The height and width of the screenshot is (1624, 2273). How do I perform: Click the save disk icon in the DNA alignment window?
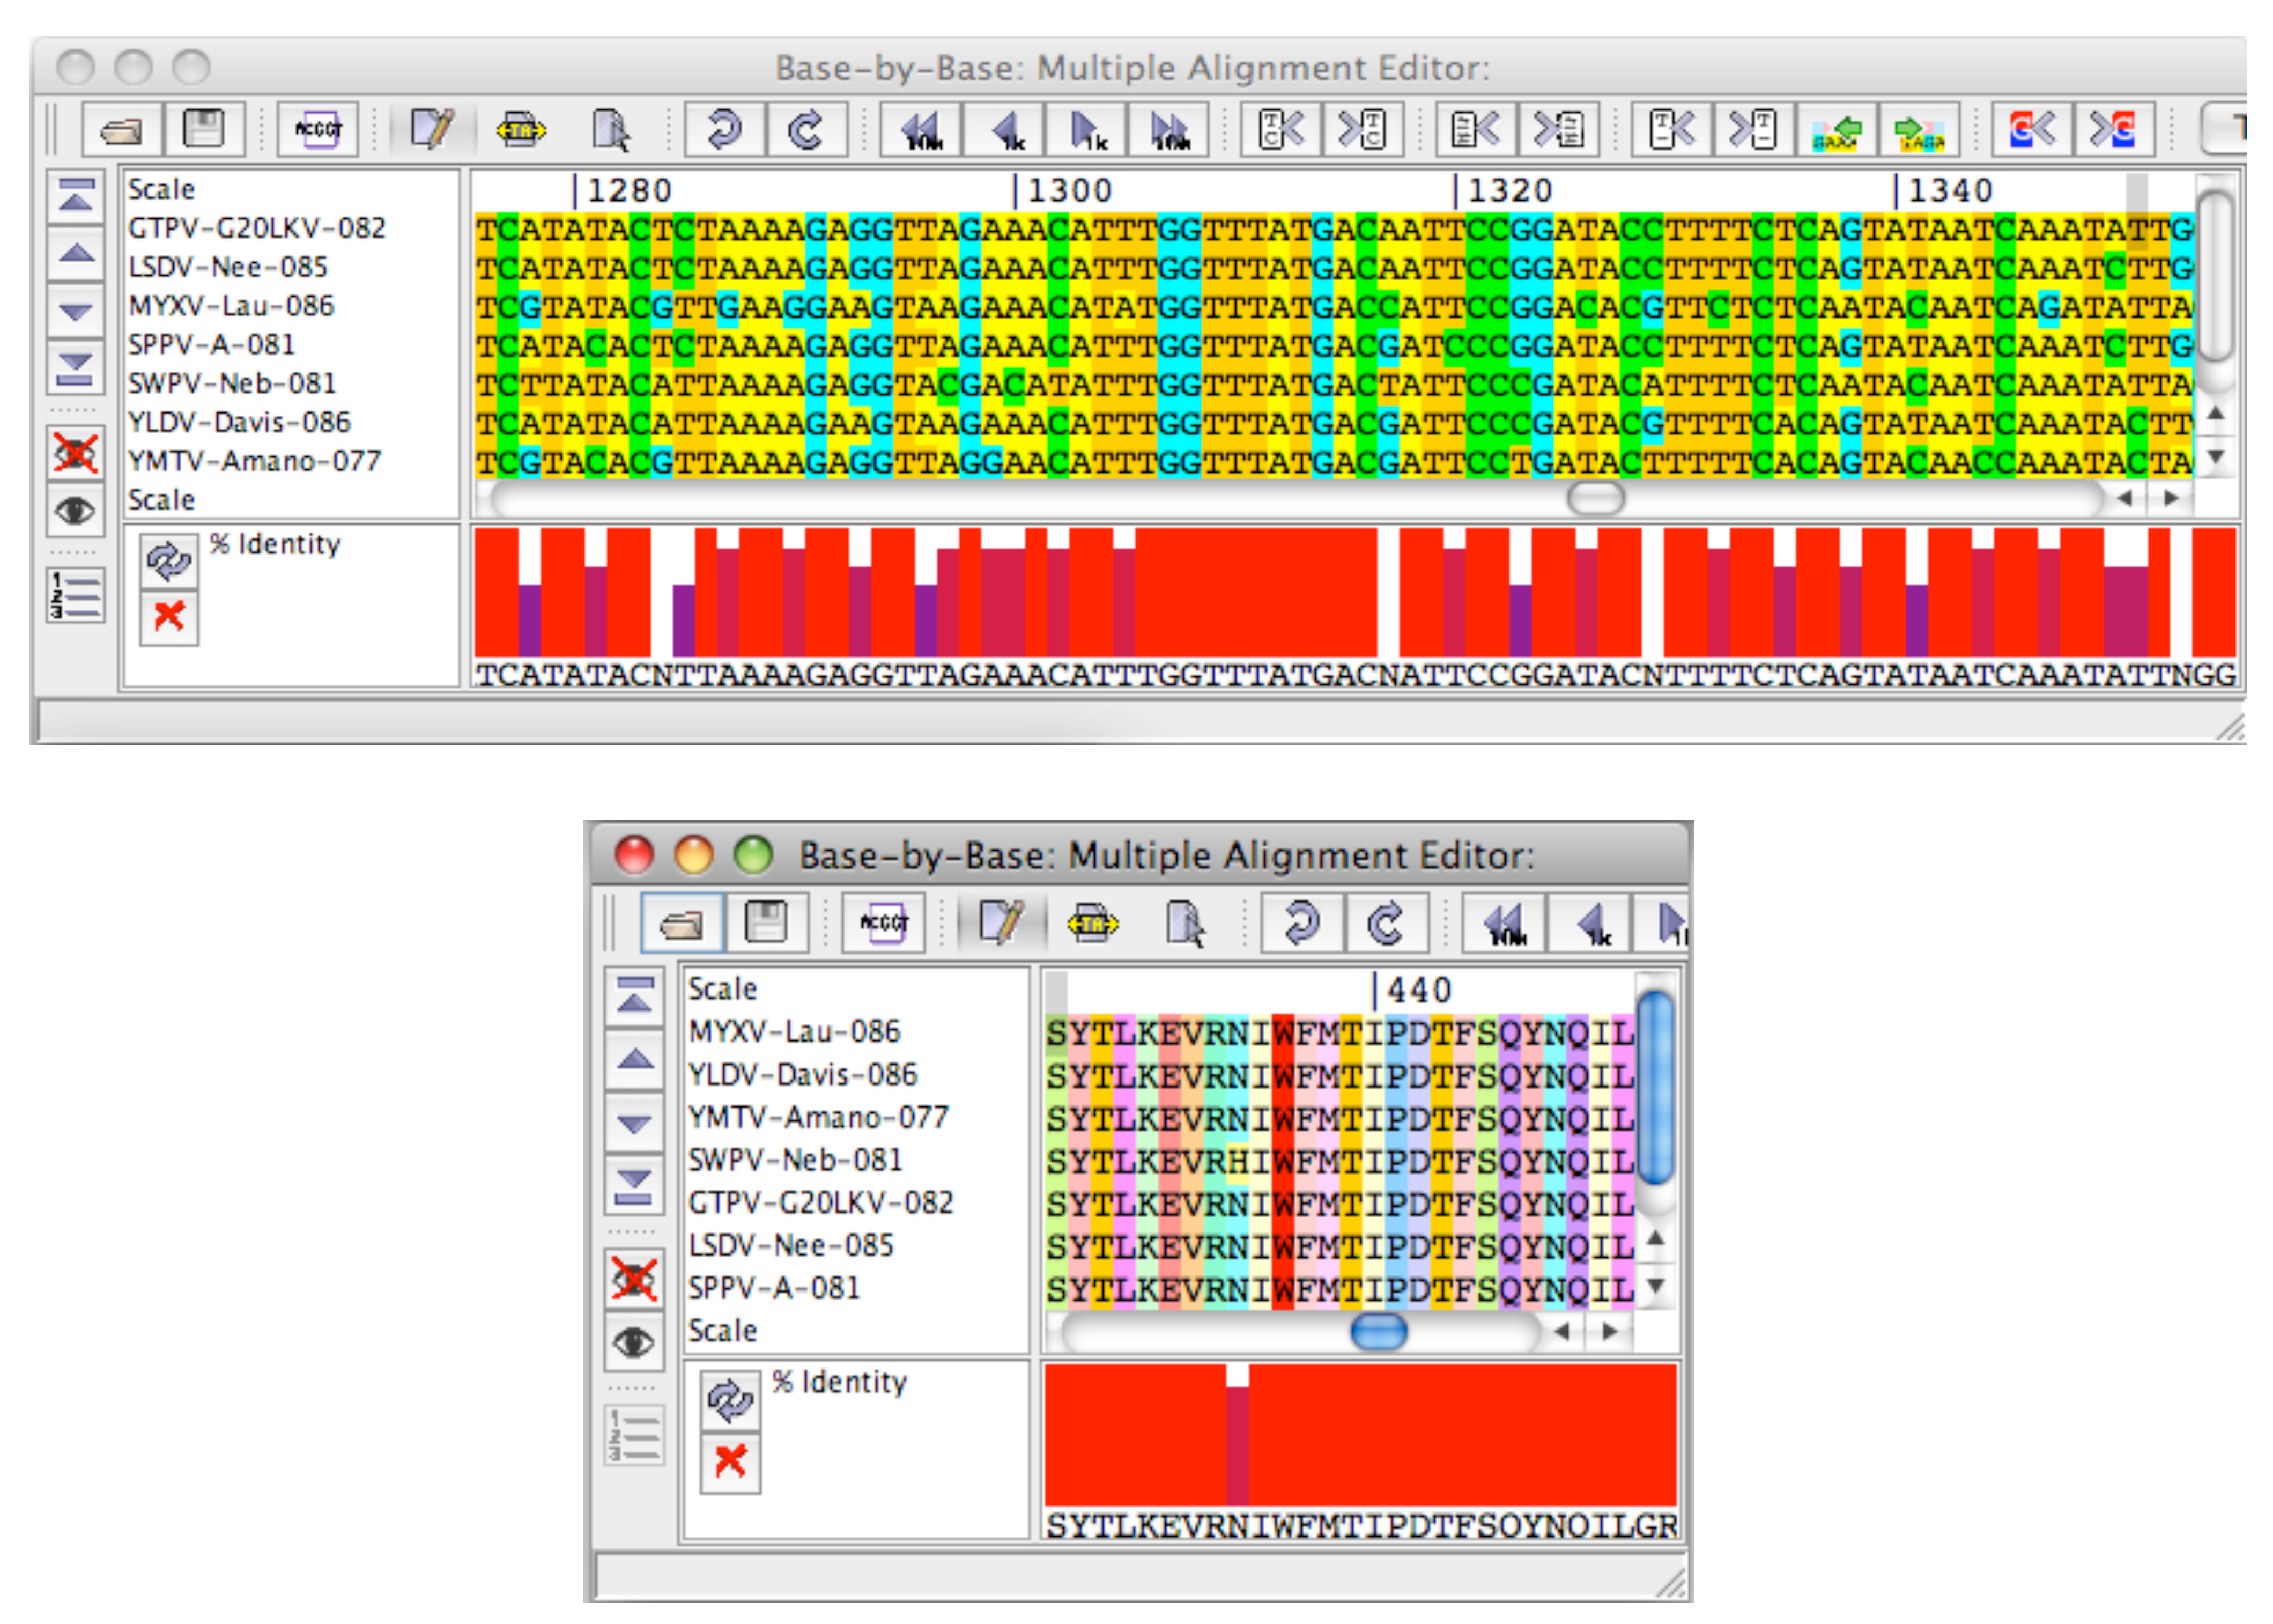(204, 130)
